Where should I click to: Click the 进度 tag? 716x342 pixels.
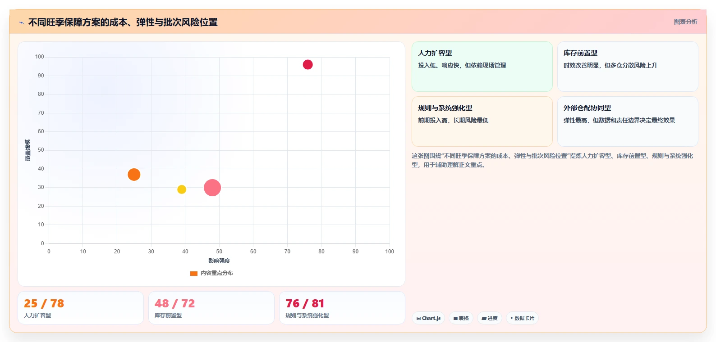pyautogui.click(x=490, y=318)
